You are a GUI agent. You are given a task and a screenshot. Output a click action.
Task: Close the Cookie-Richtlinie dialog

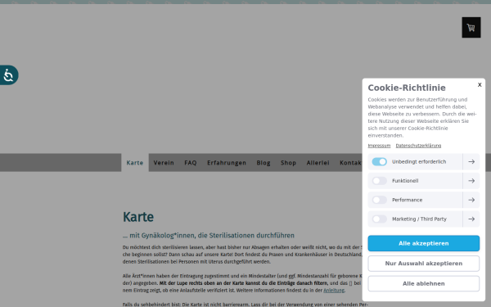click(x=480, y=84)
